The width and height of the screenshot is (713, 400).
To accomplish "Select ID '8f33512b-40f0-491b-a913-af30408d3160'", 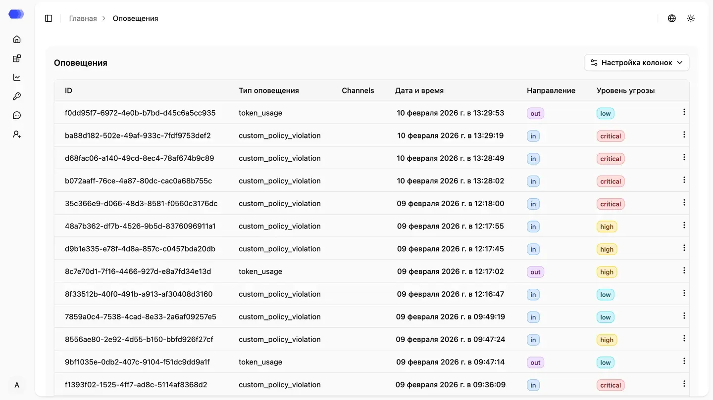I will [x=139, y=294].
